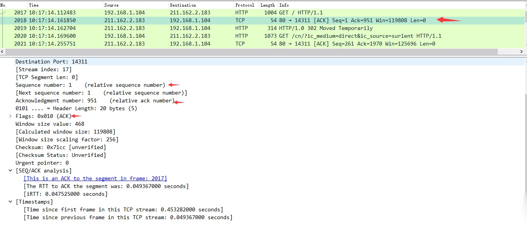Select the [Next sequence number: 1] field
Viewport: 527px width, 225px height.
(x=101, y=93)
